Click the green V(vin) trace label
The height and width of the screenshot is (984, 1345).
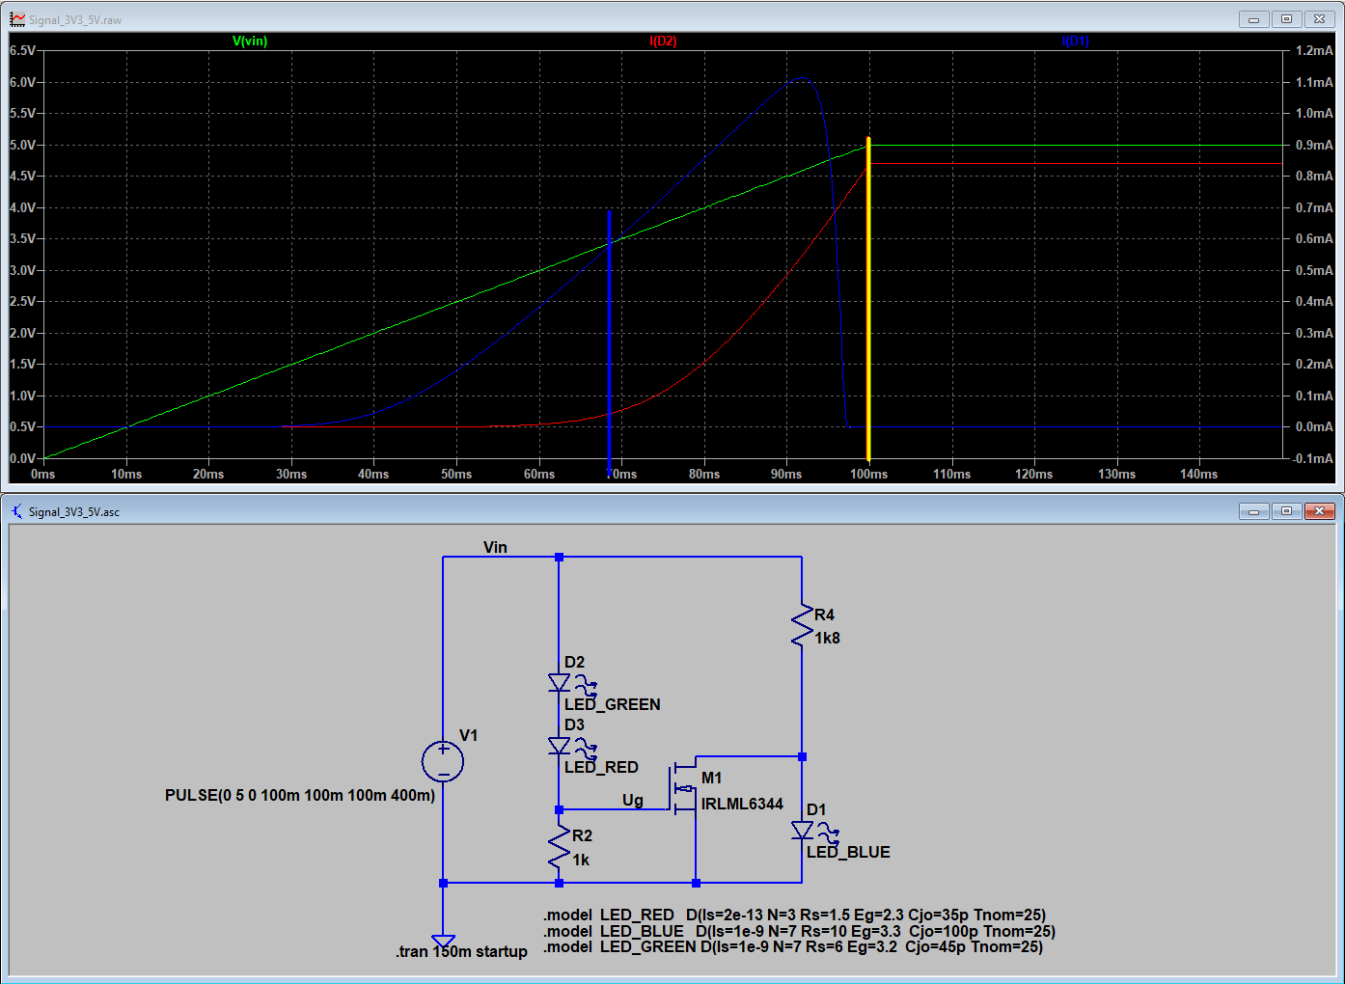[x=250, y=41]
